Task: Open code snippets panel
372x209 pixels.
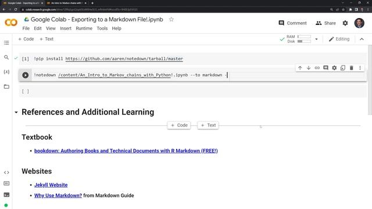Action: click(6, 172)
